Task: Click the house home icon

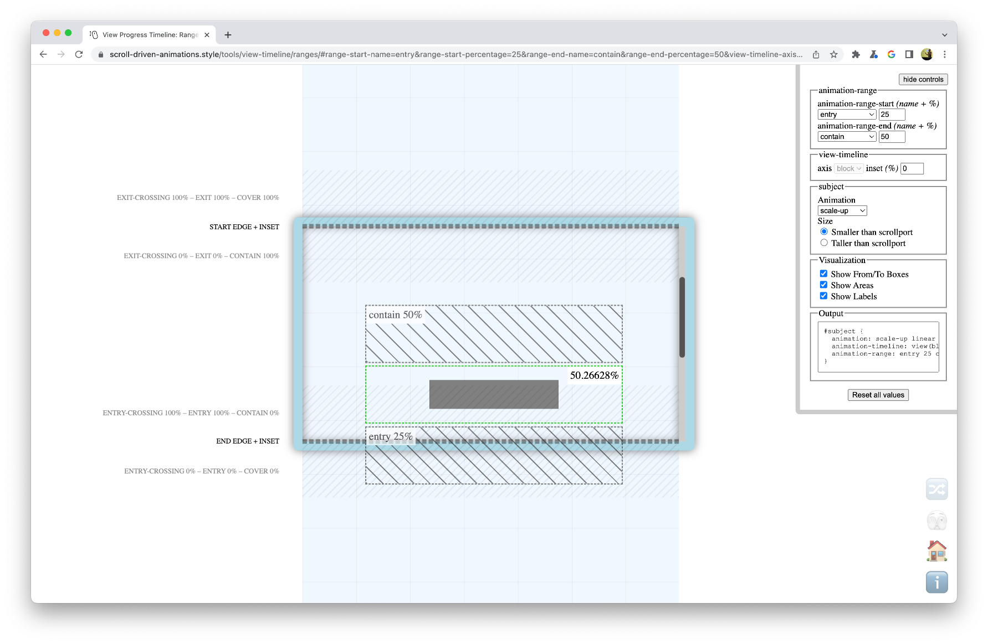Action: (x=936, y=551)
